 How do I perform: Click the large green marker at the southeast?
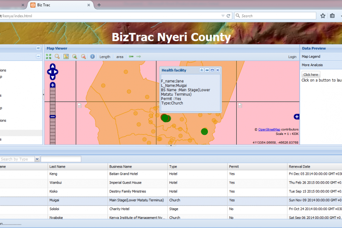pyautogui.click(x=204, y=131)
